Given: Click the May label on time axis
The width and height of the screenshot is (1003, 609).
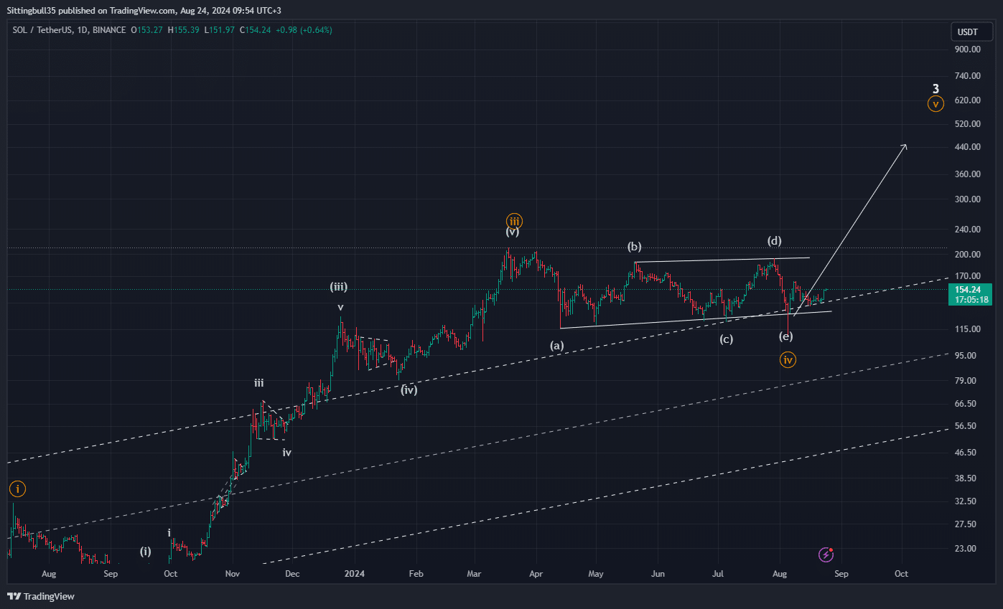Looking at the screenshot, I should coord(595,574).
